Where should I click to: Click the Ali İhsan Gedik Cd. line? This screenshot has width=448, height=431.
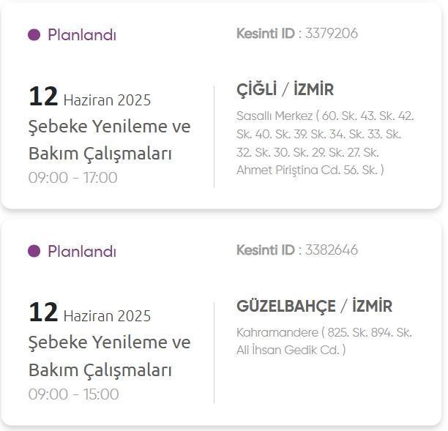click(x=291, y=350)
